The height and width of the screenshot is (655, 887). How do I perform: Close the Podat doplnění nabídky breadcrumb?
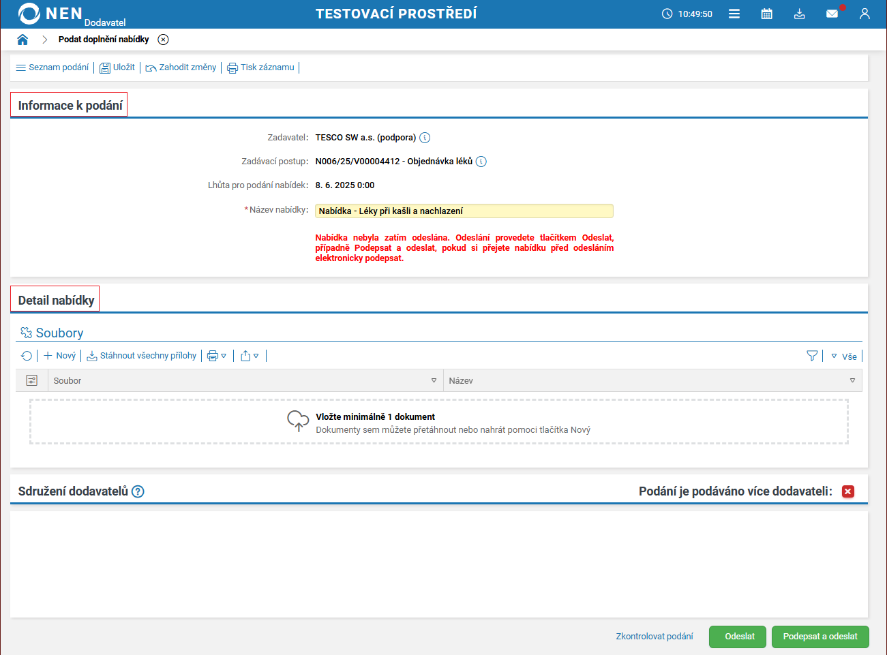[163, 40]
